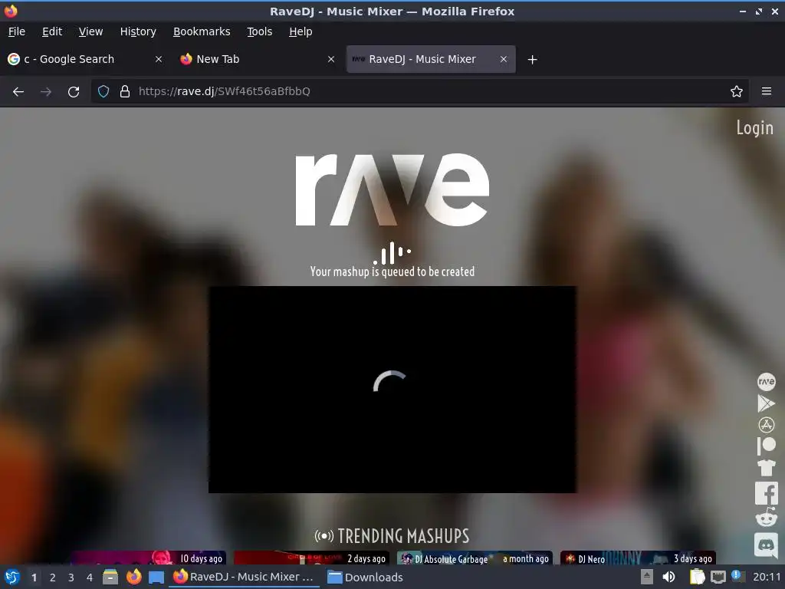Image resolution: width=785 pixels, height=589 pixels.
Task: Open the Google Play store icon
Action: [x=766, y=403]
